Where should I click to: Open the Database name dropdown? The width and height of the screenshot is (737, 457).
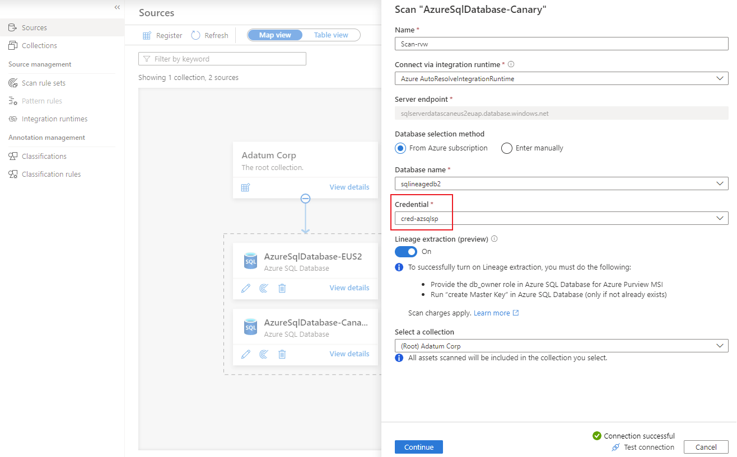point(720,183)
